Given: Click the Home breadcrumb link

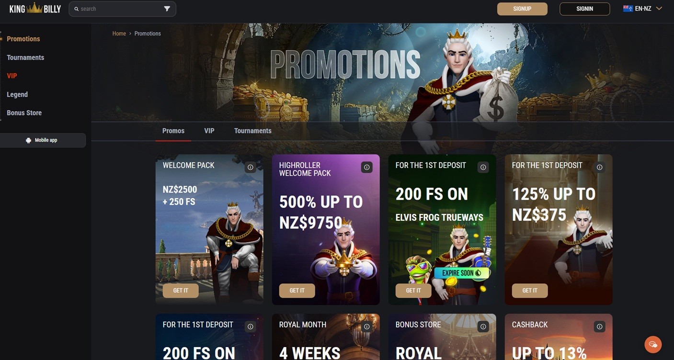Looking at the screenshot, I should (119, 34).
